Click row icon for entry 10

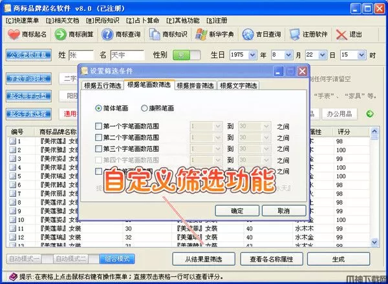point(13,219)
